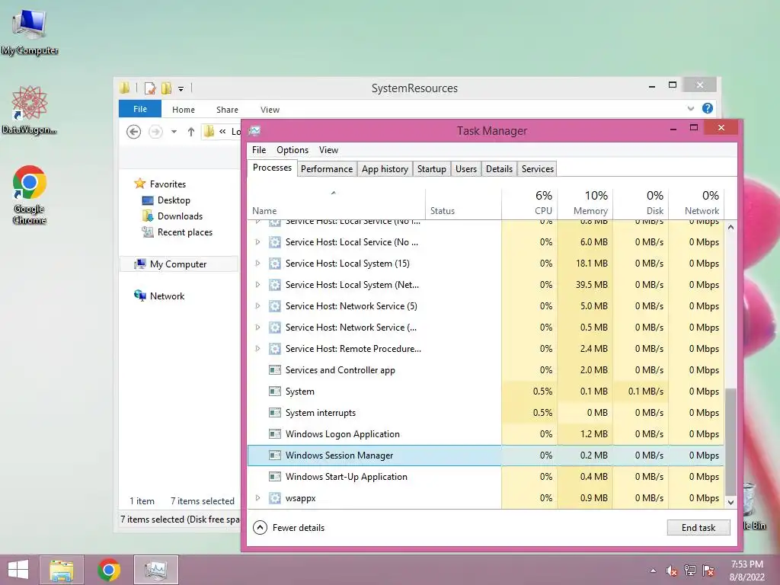The image size is (780, 585).
Task: Select Windows Logon Application process
Action: tap(485, 433)
